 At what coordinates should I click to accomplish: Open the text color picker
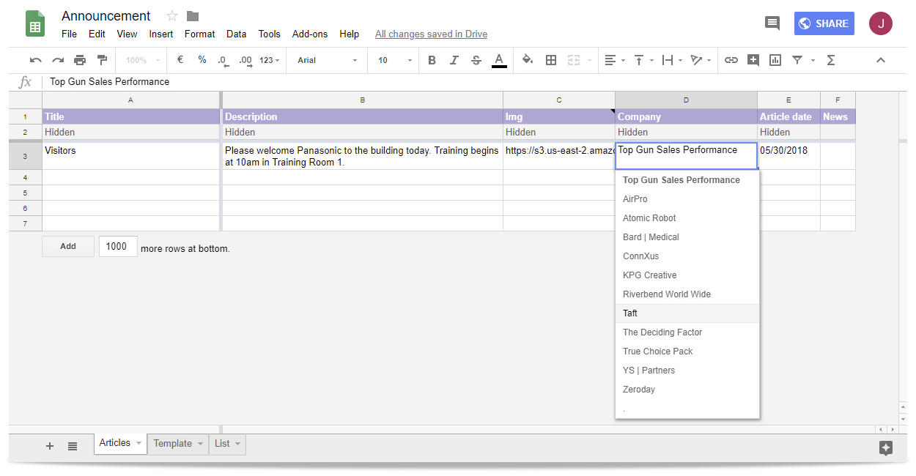pos(499,60)
